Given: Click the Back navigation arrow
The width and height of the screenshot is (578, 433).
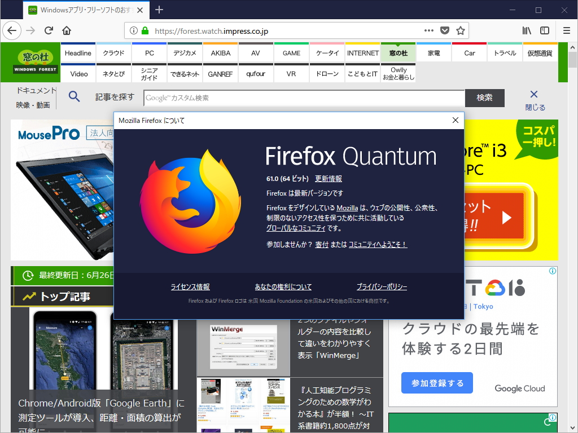Looking at the screenshot, I should (12, 30).
